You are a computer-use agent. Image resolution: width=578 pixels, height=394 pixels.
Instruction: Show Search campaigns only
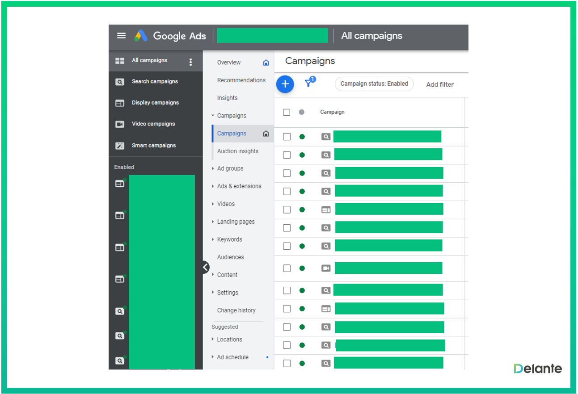click(x=155, y=82)
